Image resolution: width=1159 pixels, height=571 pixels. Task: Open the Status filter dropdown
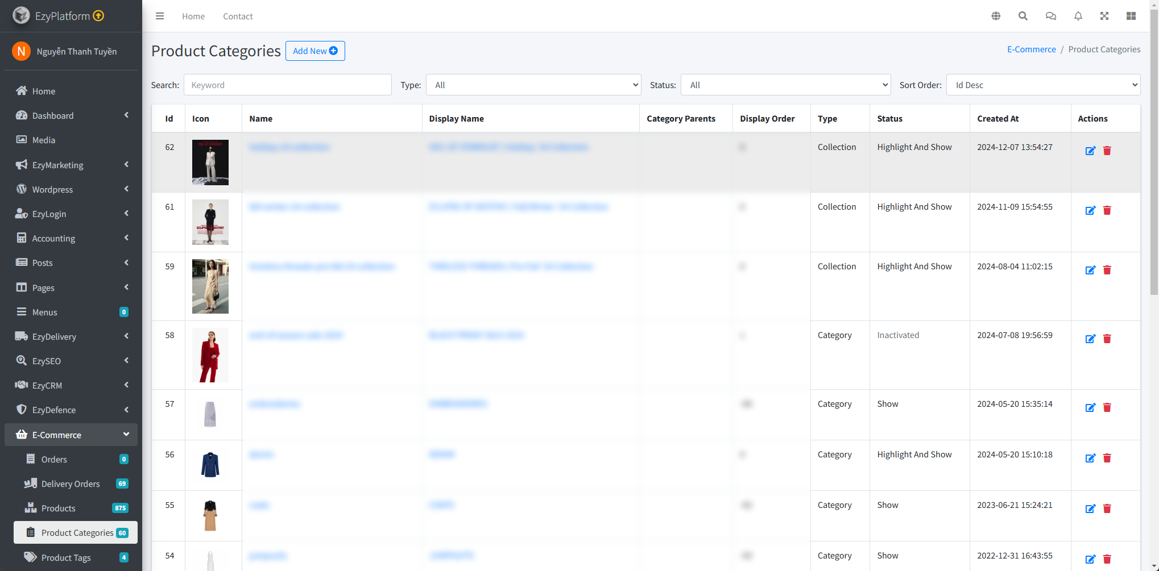pyautogui.click(x=785, y=85)
